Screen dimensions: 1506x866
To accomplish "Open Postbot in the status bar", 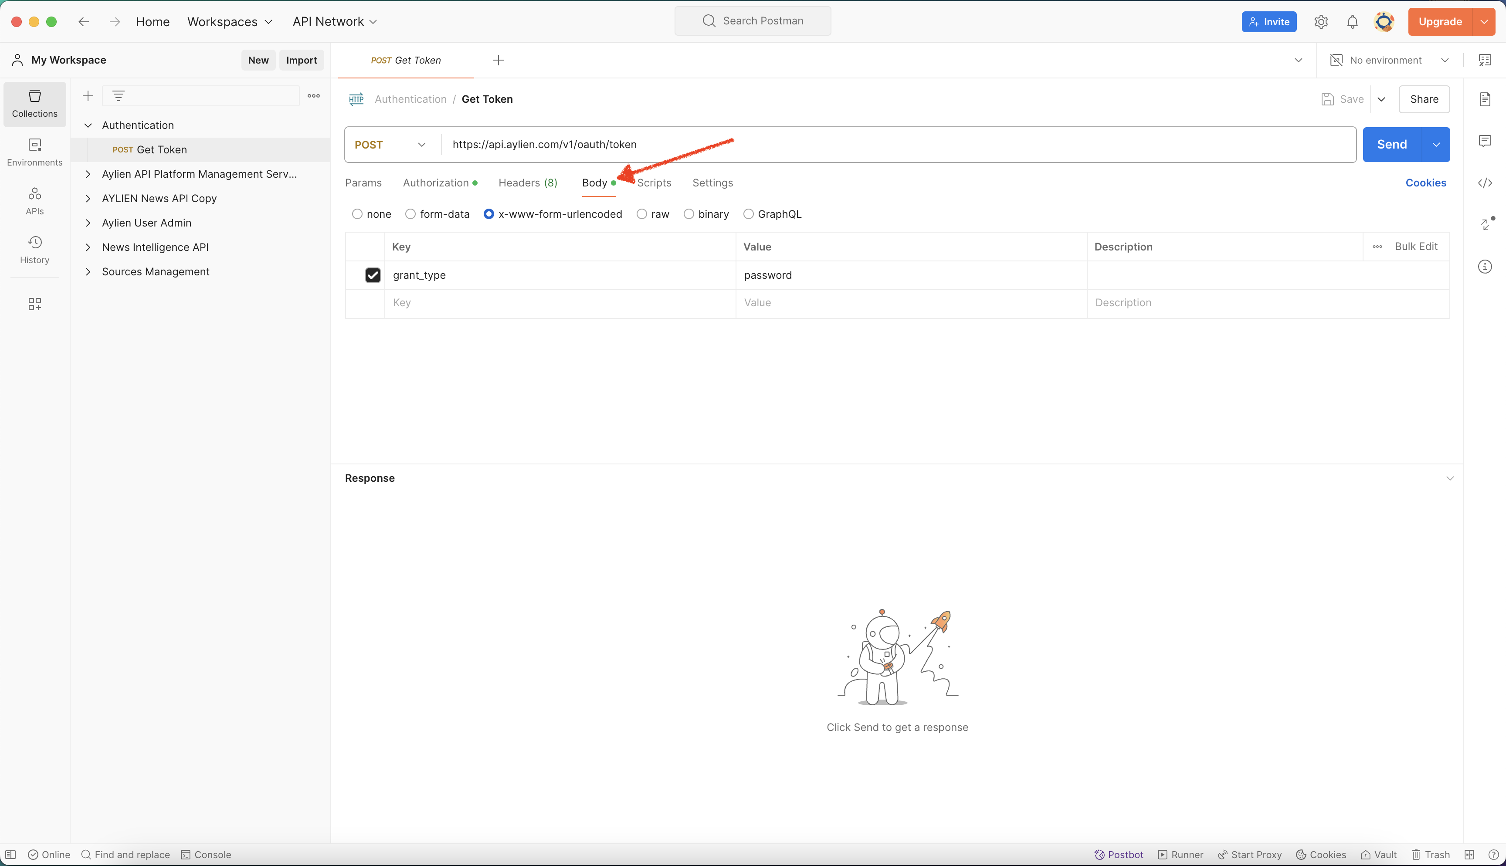I will pos(1119,855).
